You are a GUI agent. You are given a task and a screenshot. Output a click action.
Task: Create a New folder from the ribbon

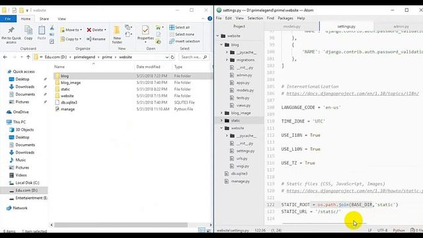coord(117,35)
